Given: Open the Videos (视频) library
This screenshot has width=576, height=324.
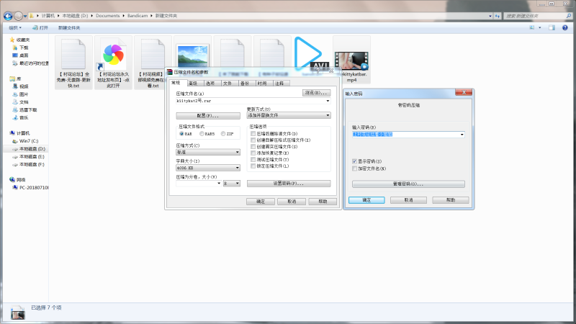Looking at the screenshot, I should pos(21,86).
